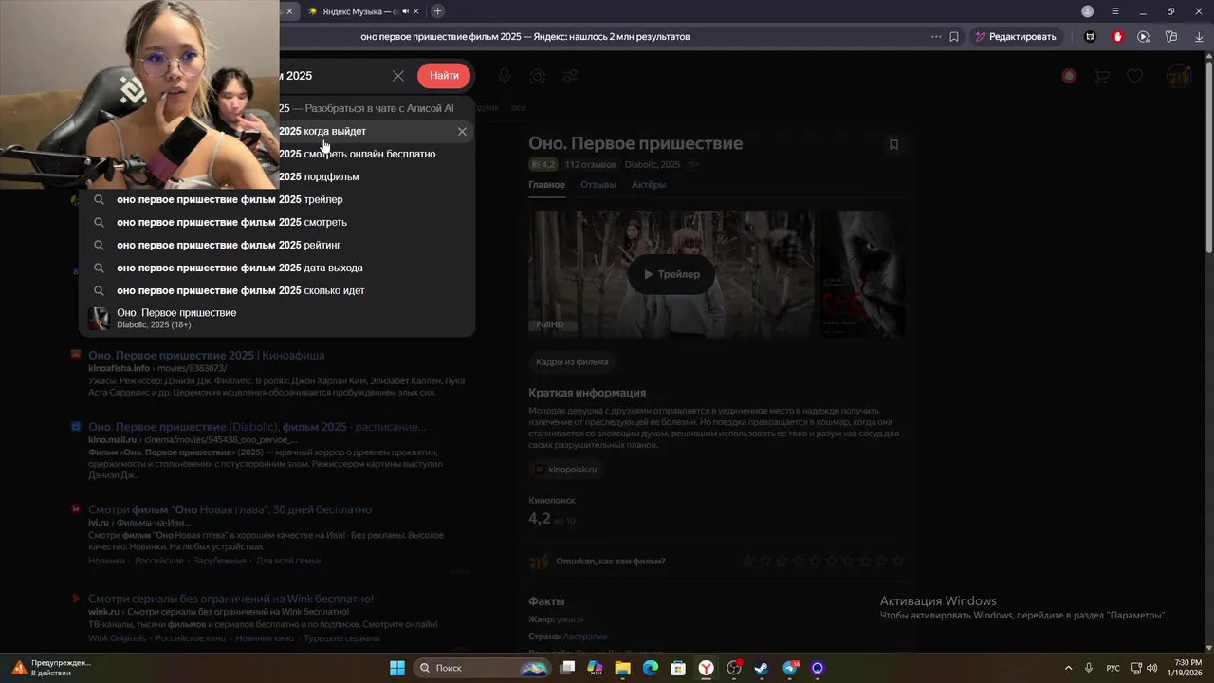Open 'Оно. Первое пришествие' Diabolic movie suggestion
Viewport: 1214px width, 683px height.
point(277,319)
